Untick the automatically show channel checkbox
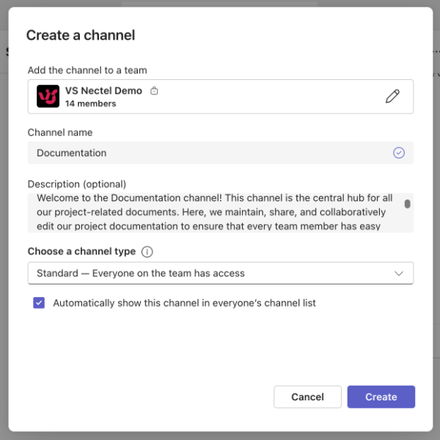 pyautogui.click(x=40, y=302)
